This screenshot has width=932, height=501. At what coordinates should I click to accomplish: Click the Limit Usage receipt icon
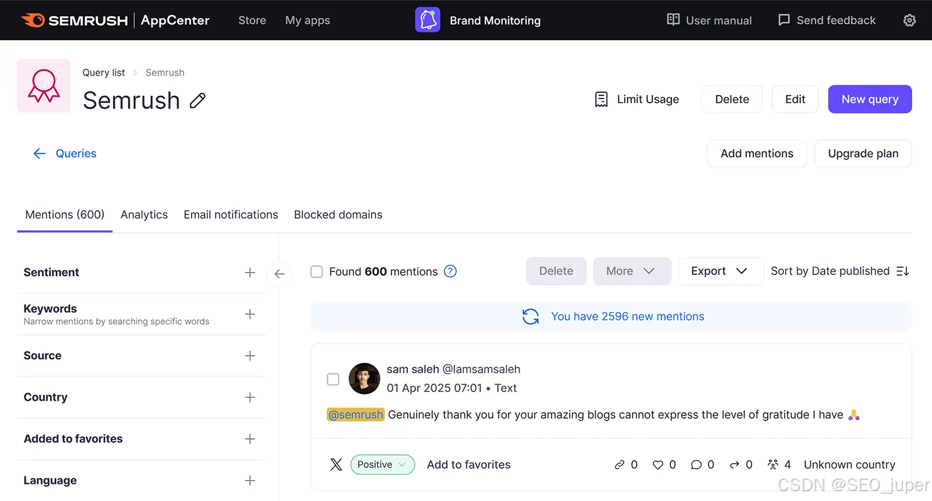[x=601, y=100]
